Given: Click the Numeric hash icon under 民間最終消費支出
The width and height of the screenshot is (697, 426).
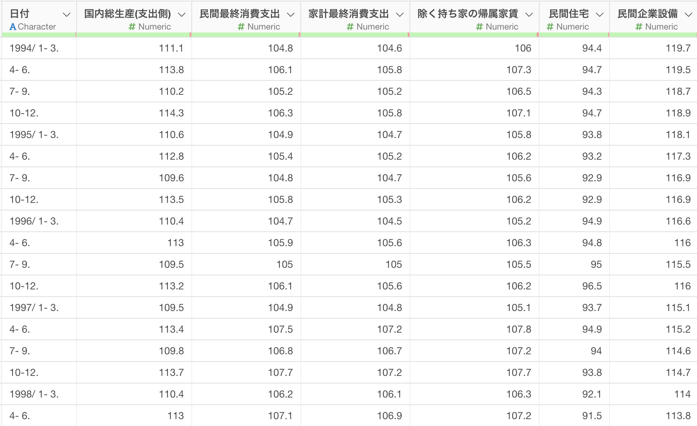Looking at the screenshot, I should click(241, 27).
